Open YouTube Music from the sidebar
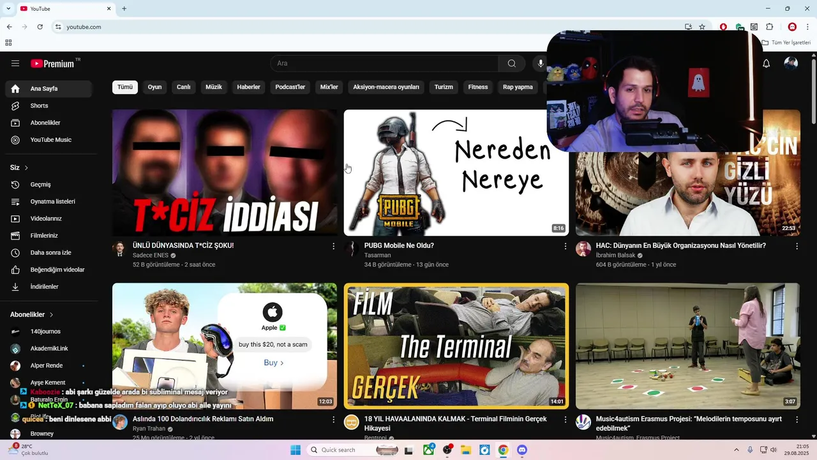Screen dimensions: 817x460 coord(49,140)
